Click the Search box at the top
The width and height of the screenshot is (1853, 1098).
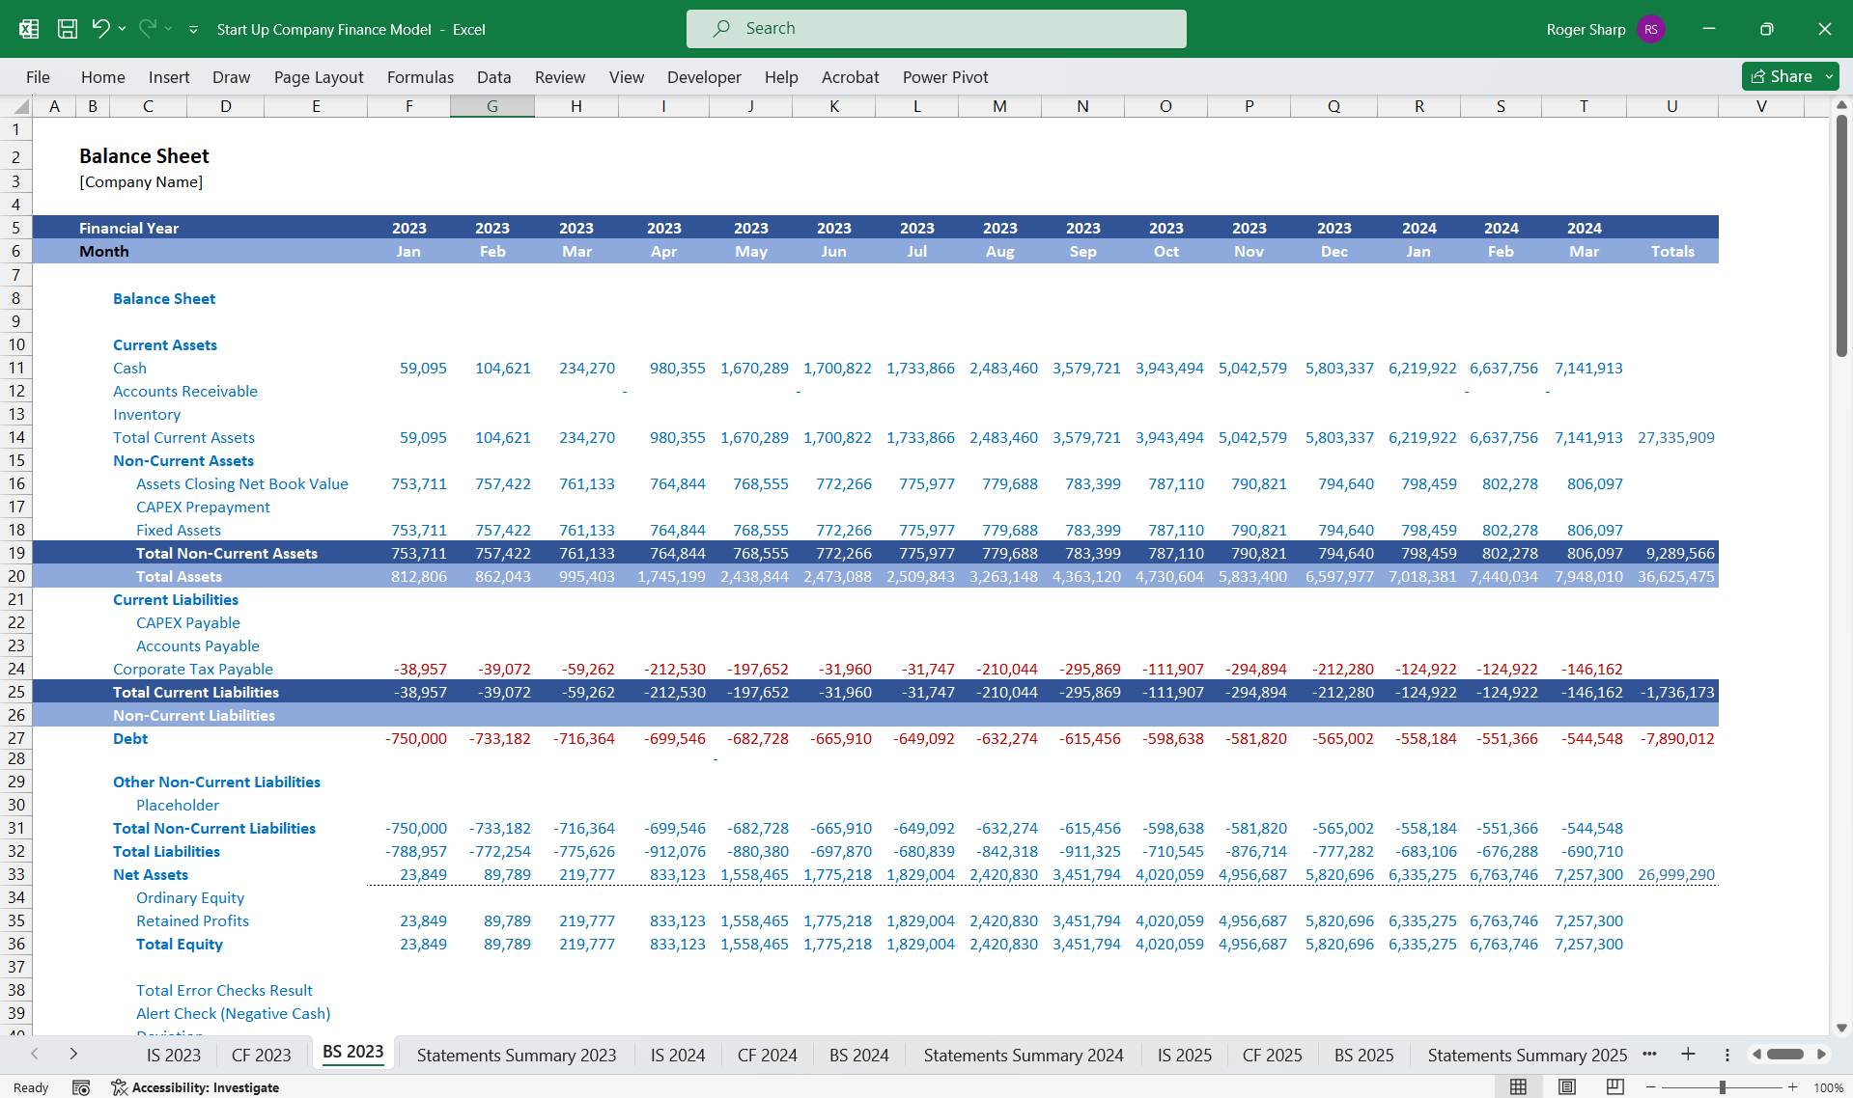pyautogui.click(x=935, y=28)
